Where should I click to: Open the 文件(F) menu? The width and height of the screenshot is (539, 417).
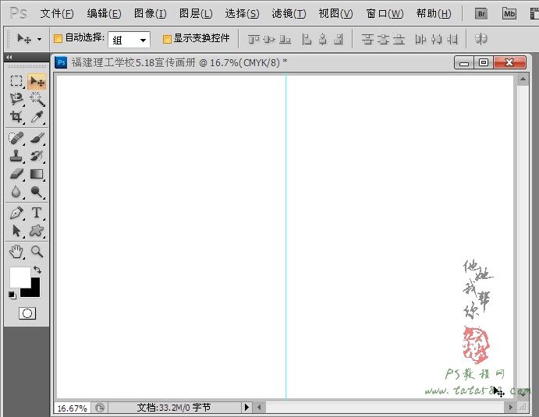(57, 14)
